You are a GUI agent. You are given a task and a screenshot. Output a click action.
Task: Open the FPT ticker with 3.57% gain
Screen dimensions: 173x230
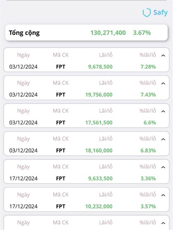61,206
